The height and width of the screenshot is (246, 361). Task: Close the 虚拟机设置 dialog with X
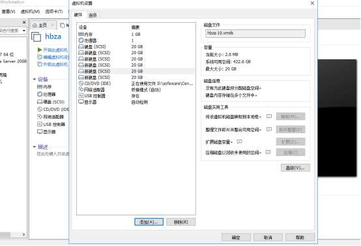point(312,3)
